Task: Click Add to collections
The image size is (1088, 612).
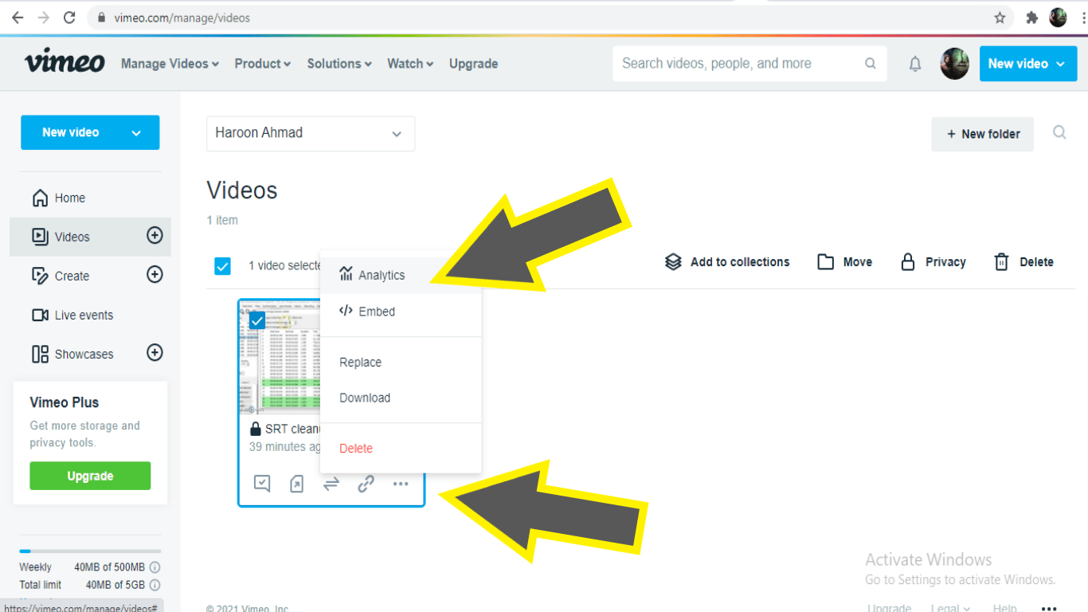Action: (x=727, y=261)
